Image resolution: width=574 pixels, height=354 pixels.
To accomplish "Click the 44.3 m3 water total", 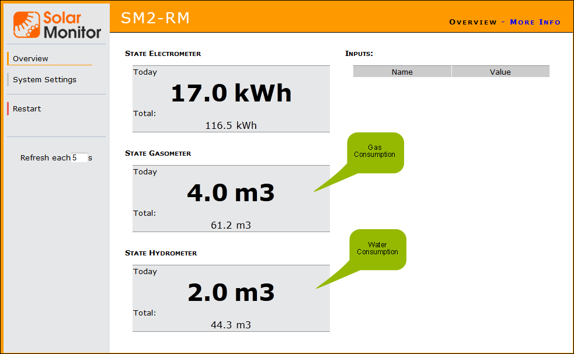I will (x=231, y=325).
